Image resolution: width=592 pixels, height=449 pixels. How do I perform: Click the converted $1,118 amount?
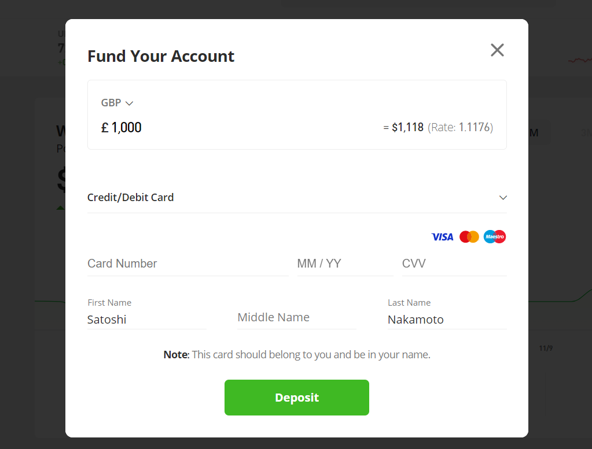[407, 128]
